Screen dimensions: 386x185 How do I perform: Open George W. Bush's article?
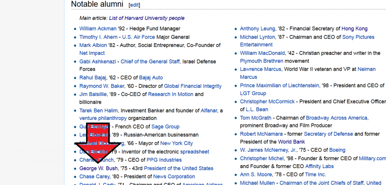(x=98, y=168)
